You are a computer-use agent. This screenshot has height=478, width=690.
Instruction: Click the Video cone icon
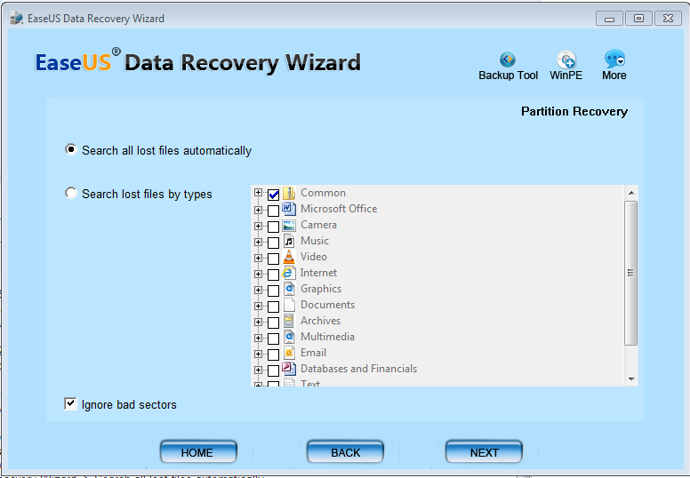click(x=289, y=257)
